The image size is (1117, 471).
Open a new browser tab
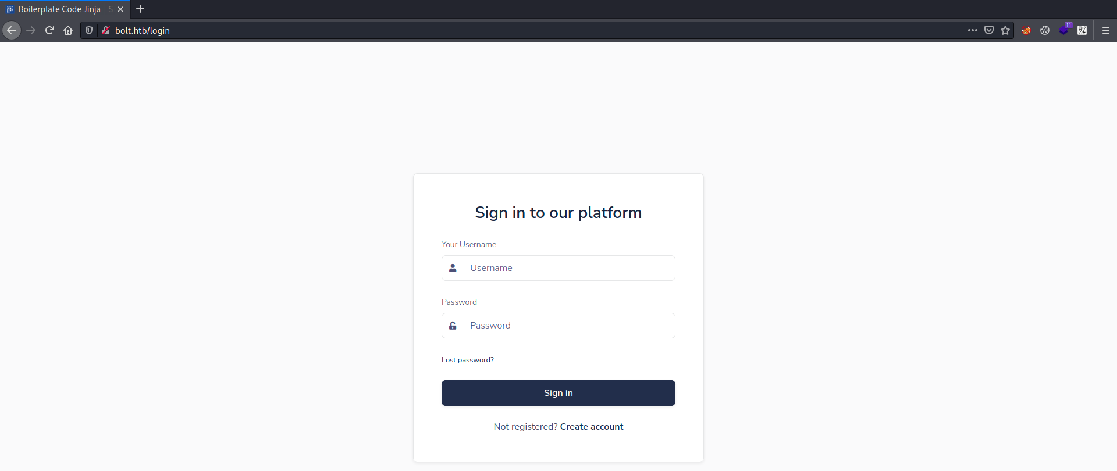tap(140, 9)
